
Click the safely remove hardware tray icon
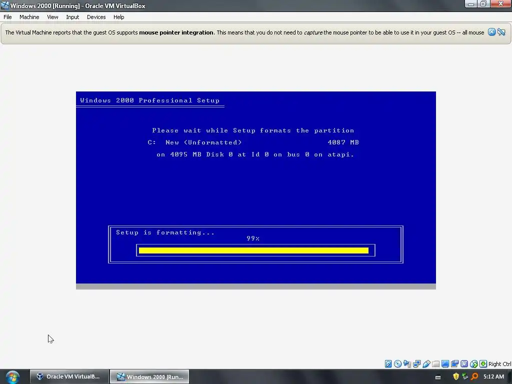click(x=465, y=376)
